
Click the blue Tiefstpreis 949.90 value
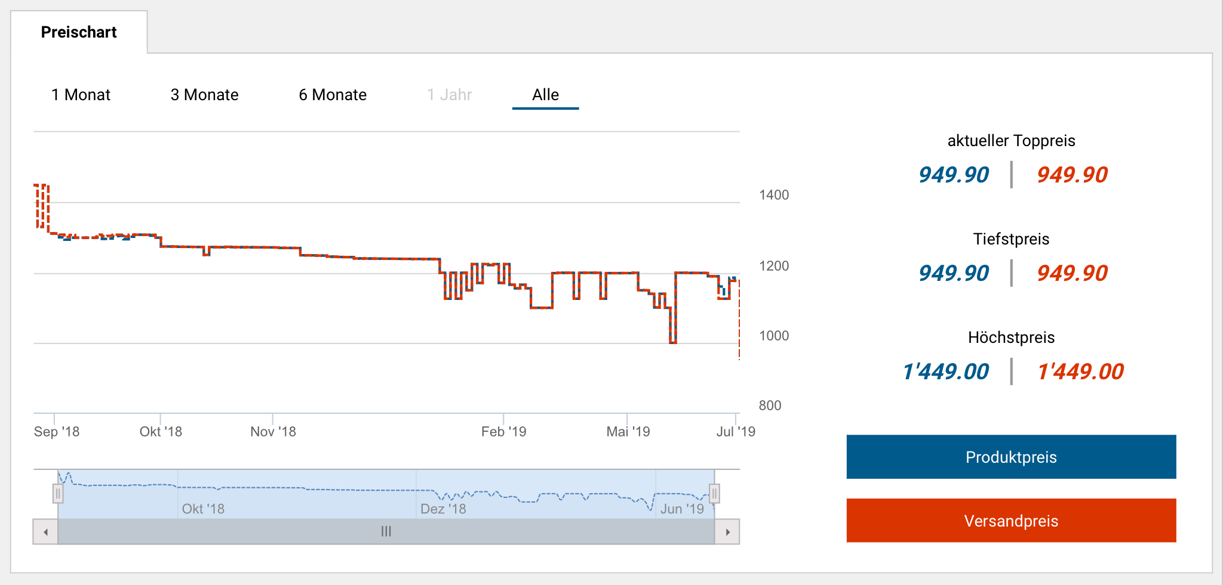tap(954, 273)
